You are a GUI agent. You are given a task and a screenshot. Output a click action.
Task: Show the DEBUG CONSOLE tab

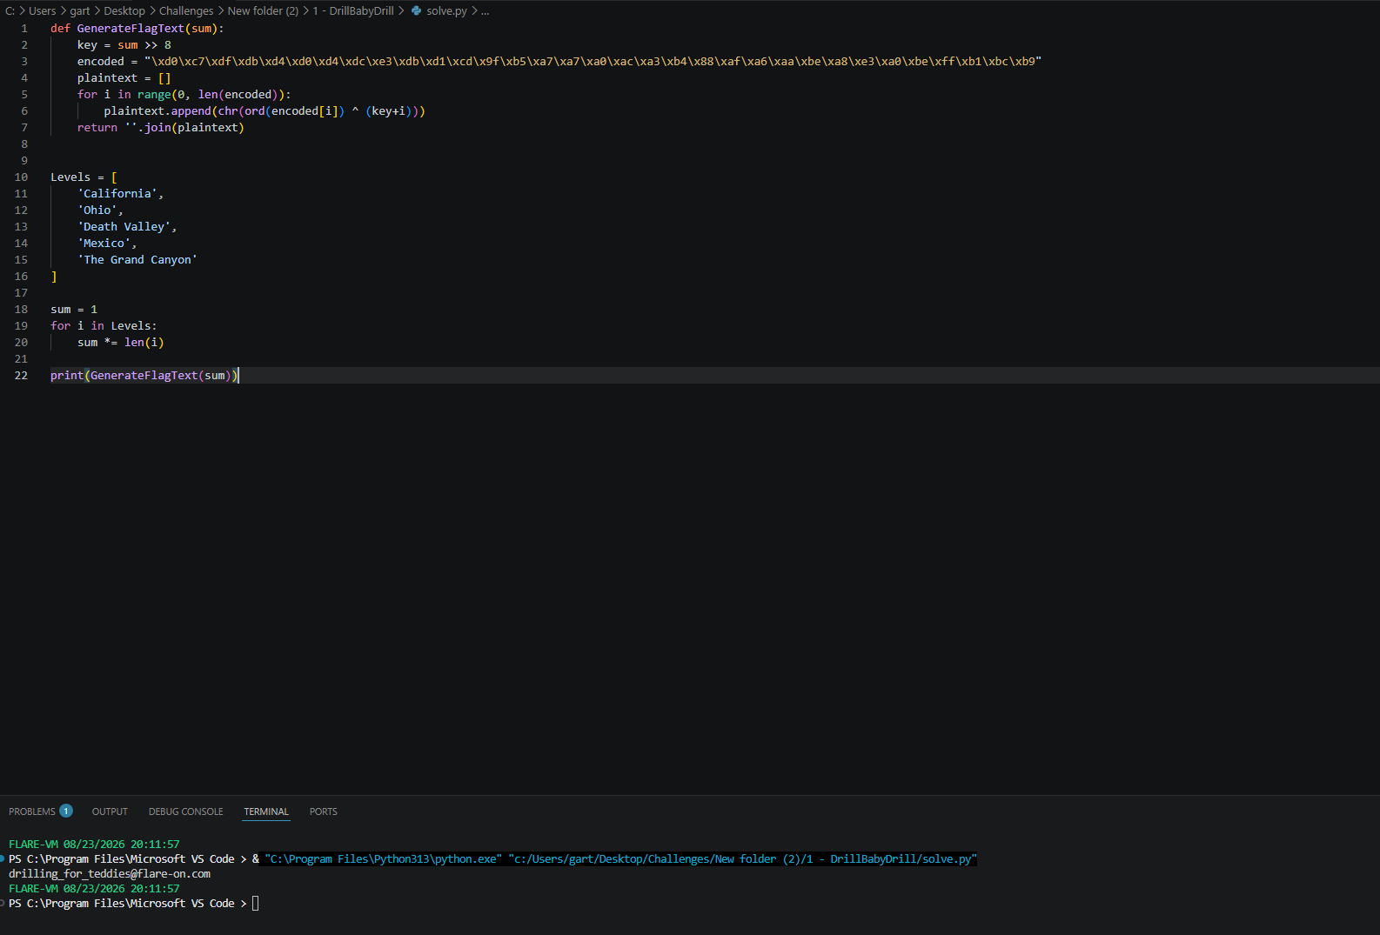(x=186, y=811)
